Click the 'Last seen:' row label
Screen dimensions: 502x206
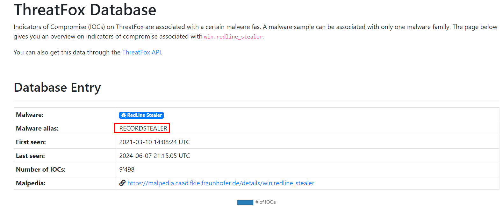pos(31,156)
